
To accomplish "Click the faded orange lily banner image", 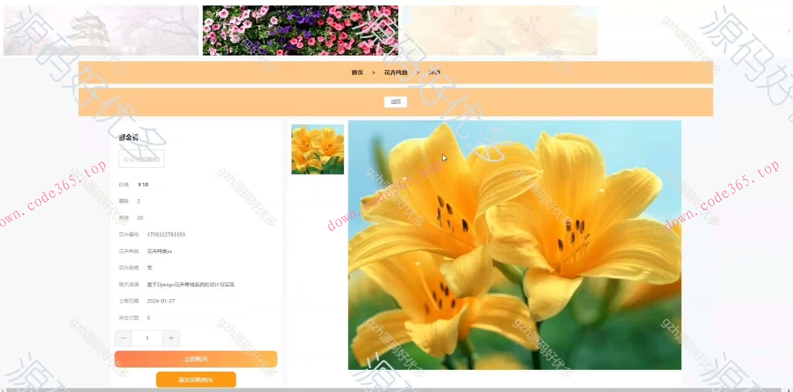I will tap(499, 30).
